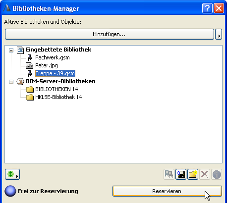The height and width of the screenshot is (203, 227).
Task: Collapse the BIM-Server-Bibliotheken tree node
Action: (11, 82)
